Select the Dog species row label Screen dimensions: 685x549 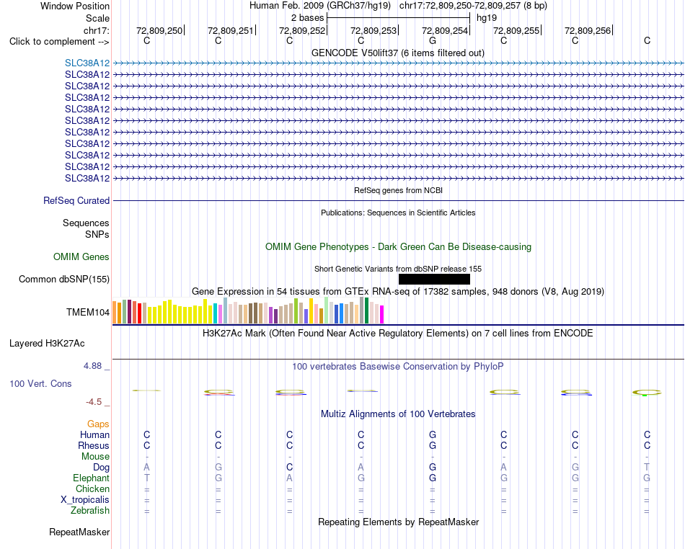pyautogui.click(x=101, y=468)
